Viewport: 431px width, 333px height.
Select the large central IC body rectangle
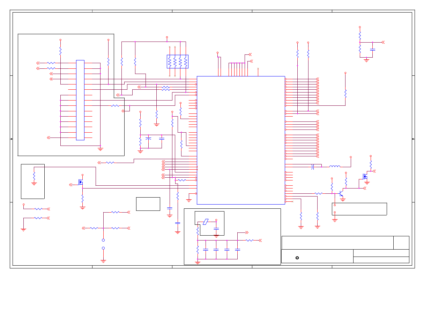[x=241, y=140]
